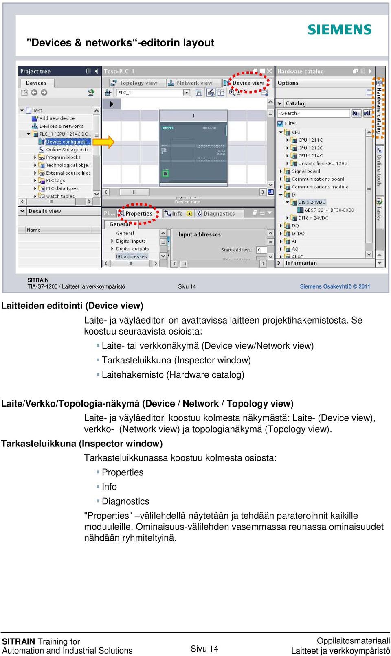
Task: Click the search up icon in catalog
Action: click(367, 113)
